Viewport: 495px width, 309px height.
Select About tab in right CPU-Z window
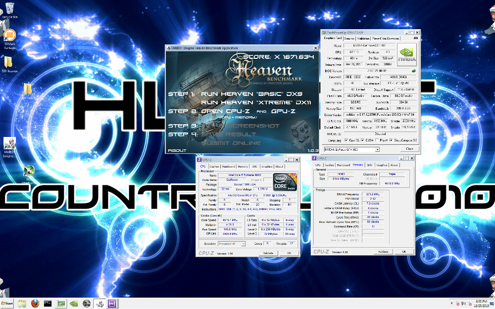tap(395, 165)
